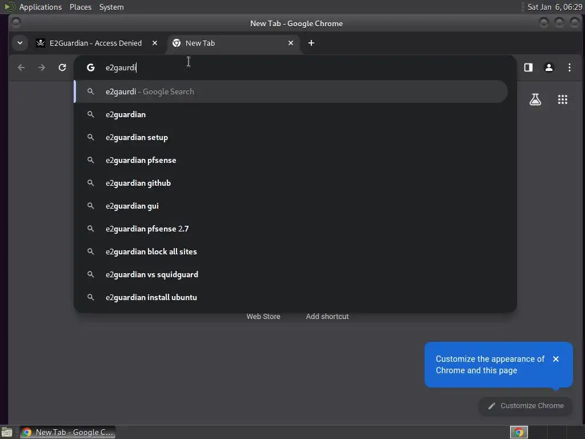Screen dimensions: 585x439
Task: Select 'e2guardian github' suggestion
Action: [291, 183]
